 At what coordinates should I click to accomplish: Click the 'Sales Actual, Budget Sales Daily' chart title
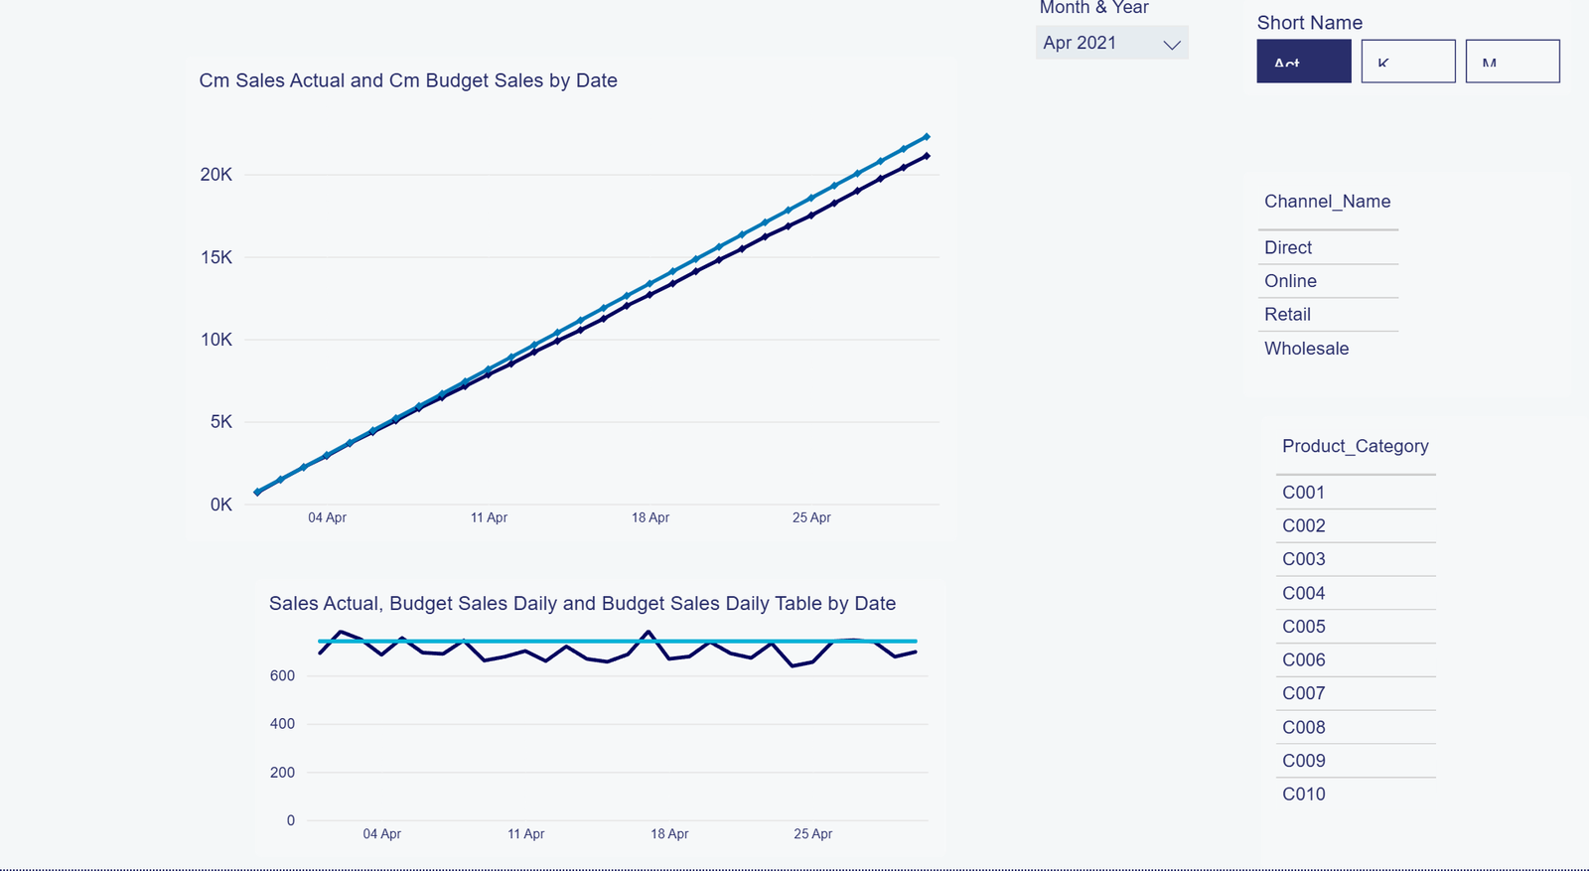582,604
